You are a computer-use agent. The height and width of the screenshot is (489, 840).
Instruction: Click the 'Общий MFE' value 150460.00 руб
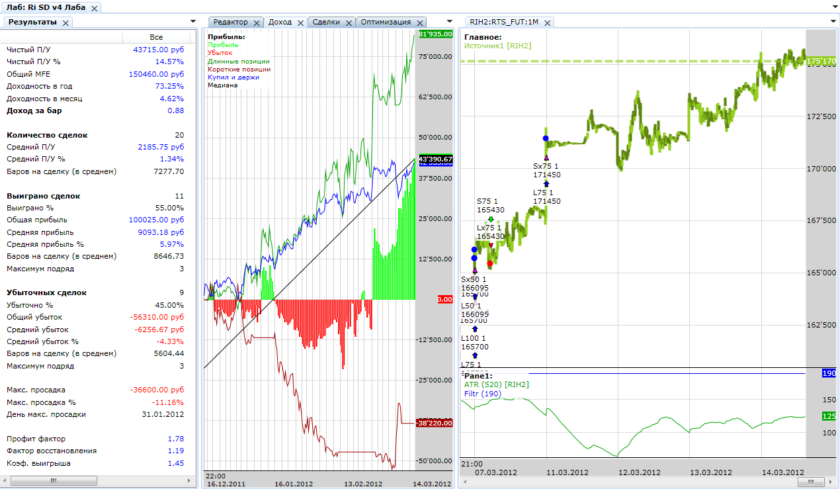click(156, 74)
